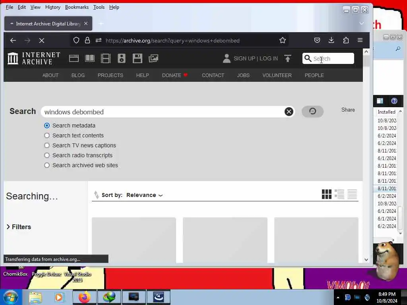Open the Web (Wayback) media icon

74,58
